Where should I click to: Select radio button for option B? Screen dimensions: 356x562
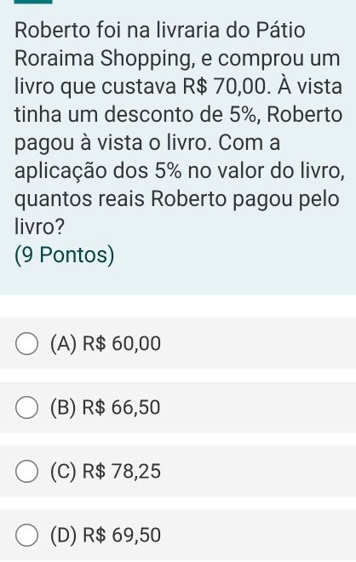(x=27, y=408)
